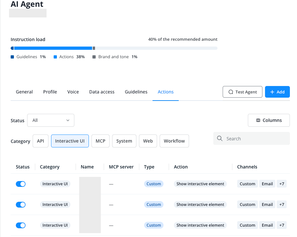The image size is (297, 237).
Task: Click the Channels column header
Action: tap(247, 167)
